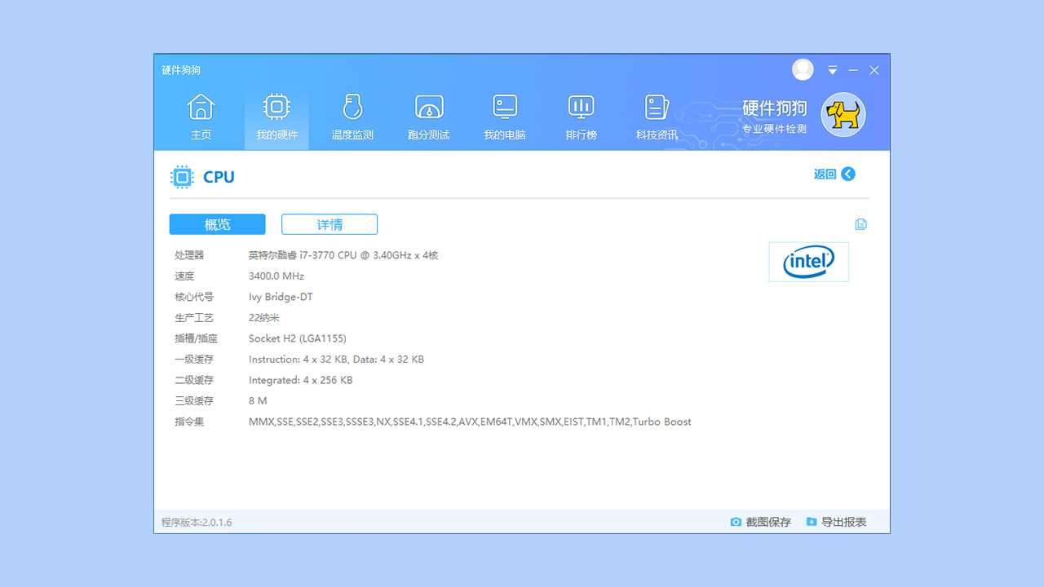The image size is (1044, 587).
Task: Click the CPU chip icon beside the title
Action: (182, 176)
